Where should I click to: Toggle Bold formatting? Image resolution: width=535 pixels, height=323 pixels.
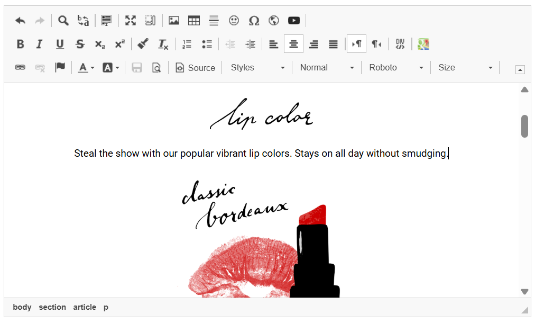pos(20,44)
